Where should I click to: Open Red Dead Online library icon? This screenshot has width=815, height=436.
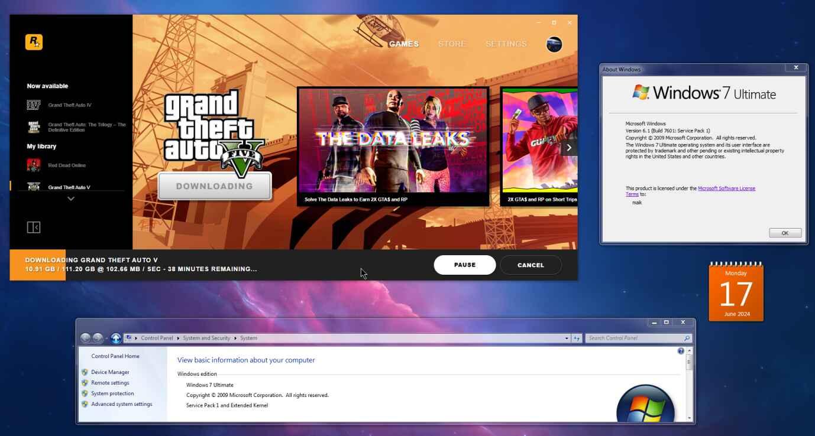[x=33, y=165]
